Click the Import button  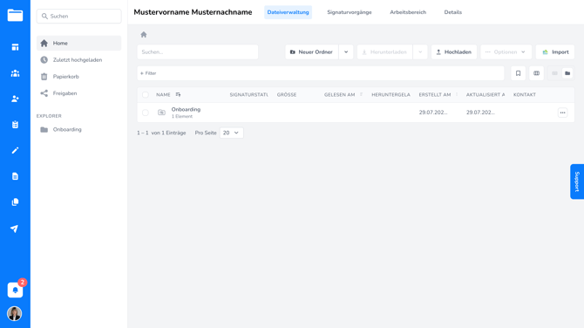555,52
